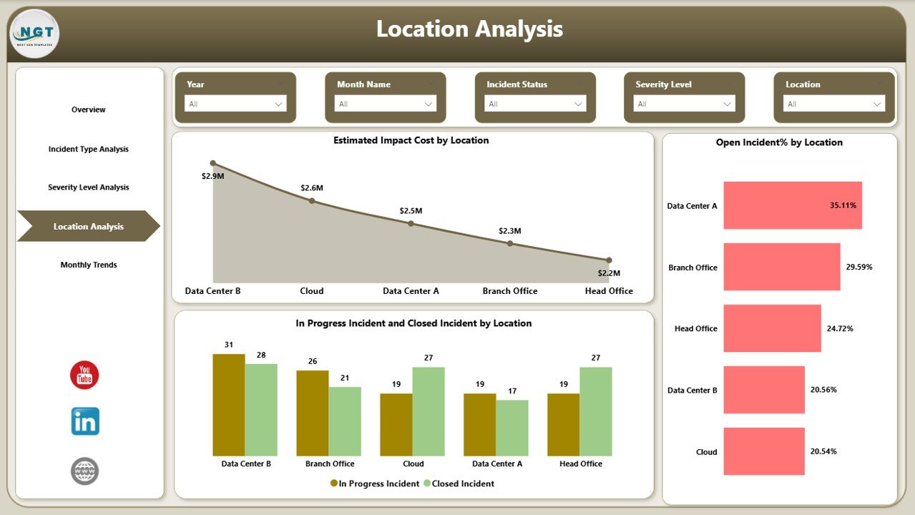Open the YouTube channel icon
Viewport: 915px width, 515px height.
click(84, 375)
